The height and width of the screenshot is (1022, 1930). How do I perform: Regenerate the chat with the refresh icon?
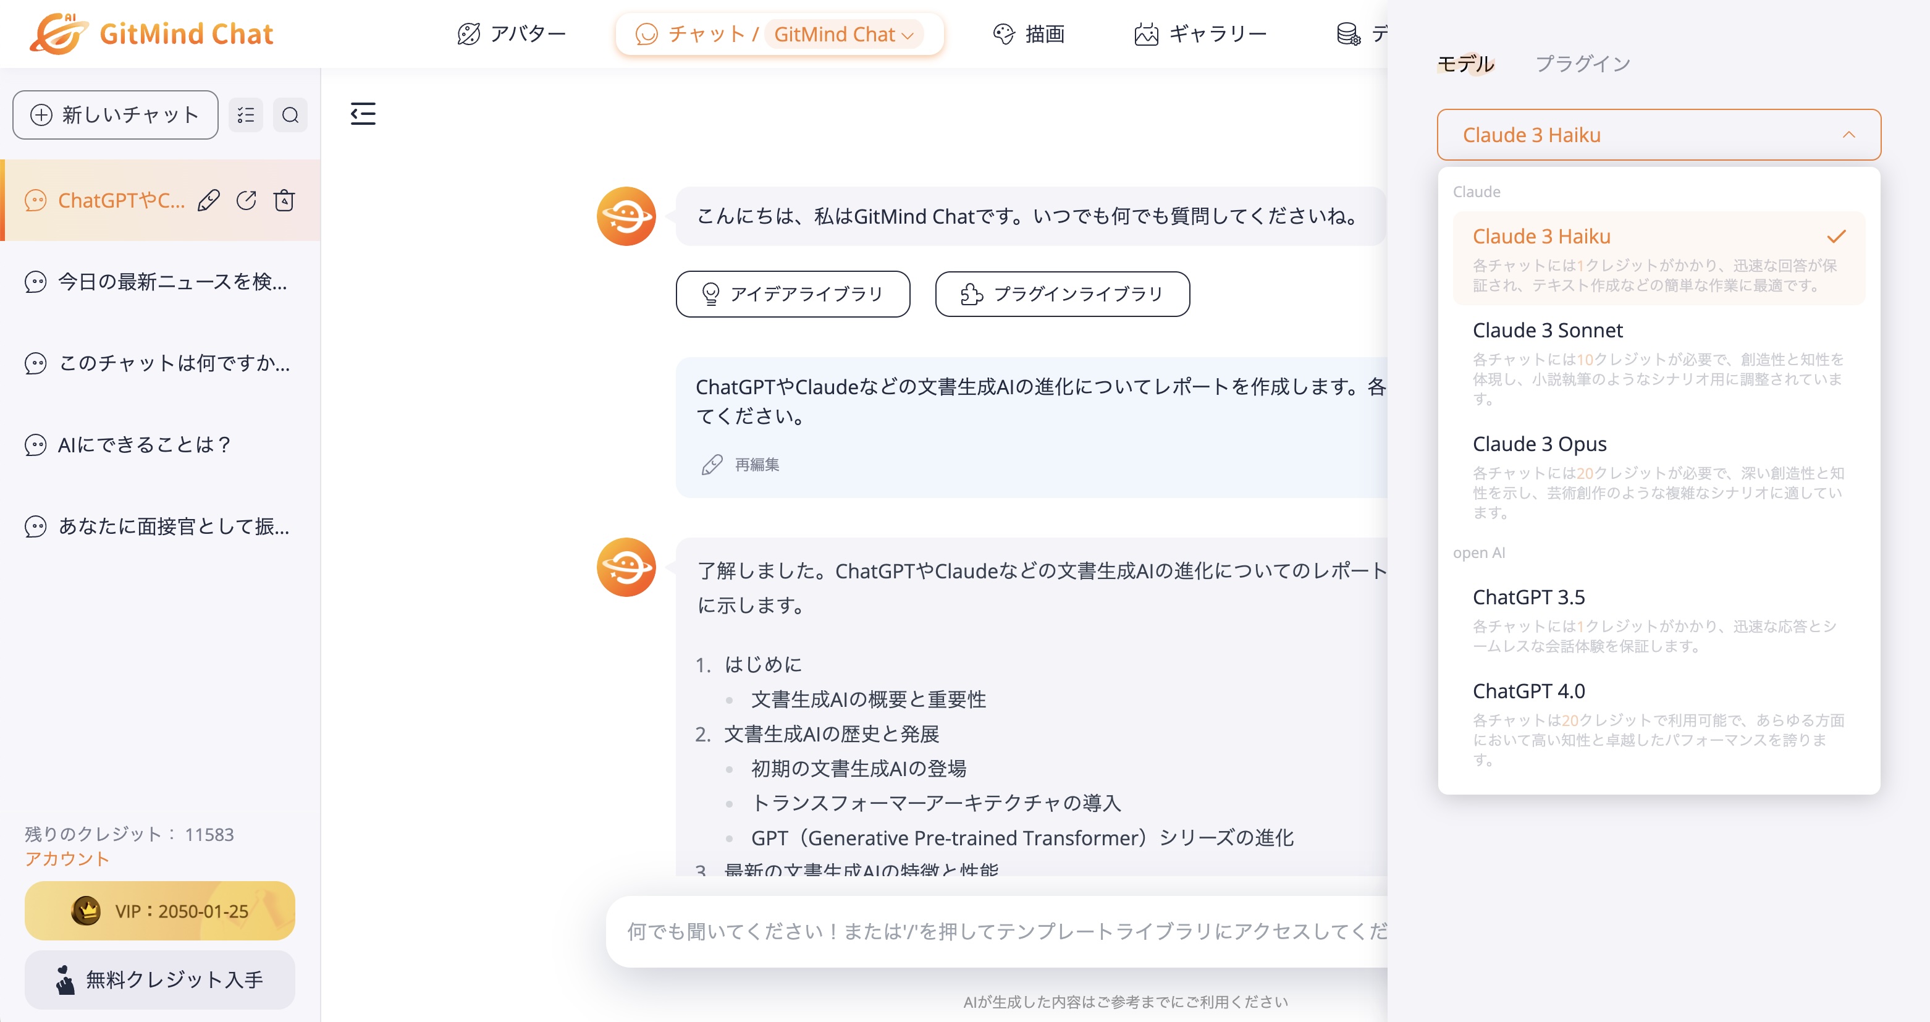click(x=247, y=200)
